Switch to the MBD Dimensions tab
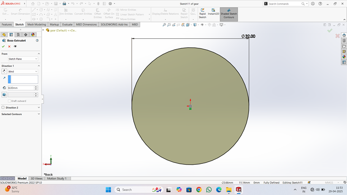 pos(86,24)
